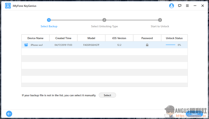Click the iMyFone KeyGenius app logo
The height and width of the screenshot is (119, 209).
(8, 6)
